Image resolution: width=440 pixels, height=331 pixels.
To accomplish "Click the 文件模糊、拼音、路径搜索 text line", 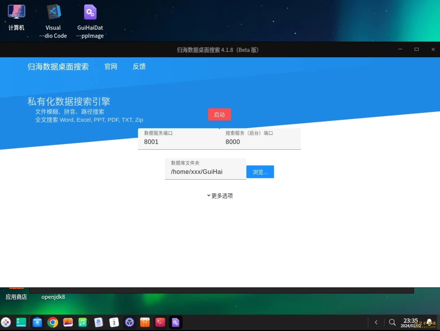I will point(70,112).
